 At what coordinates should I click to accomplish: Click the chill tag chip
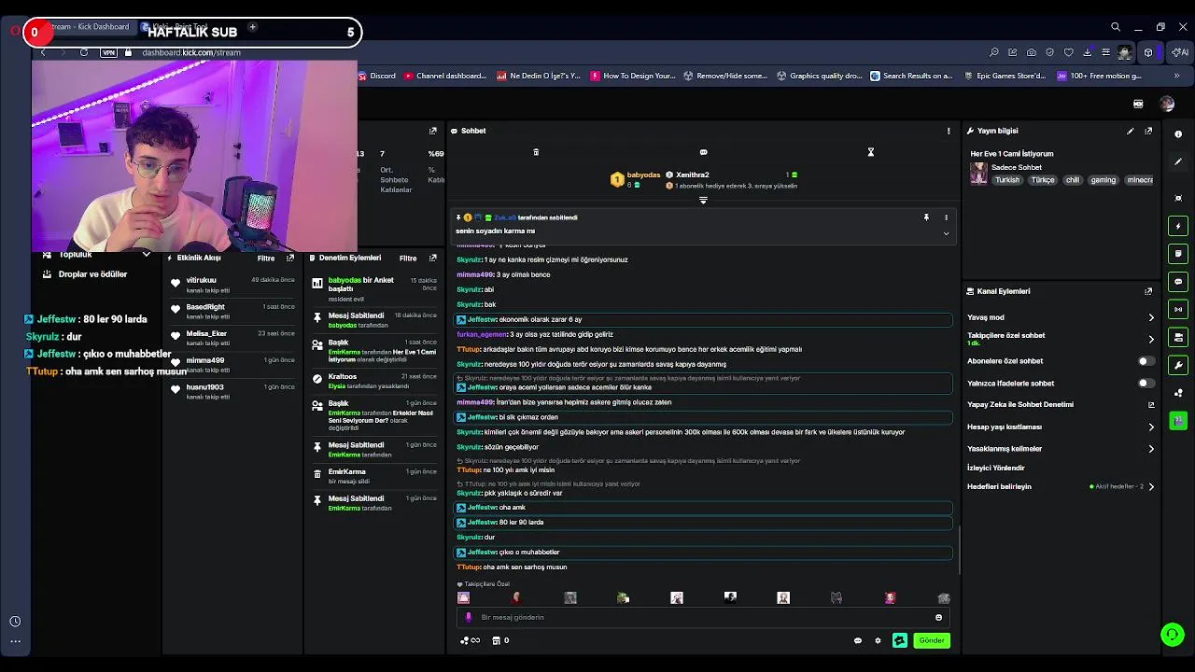(1073, 180)
